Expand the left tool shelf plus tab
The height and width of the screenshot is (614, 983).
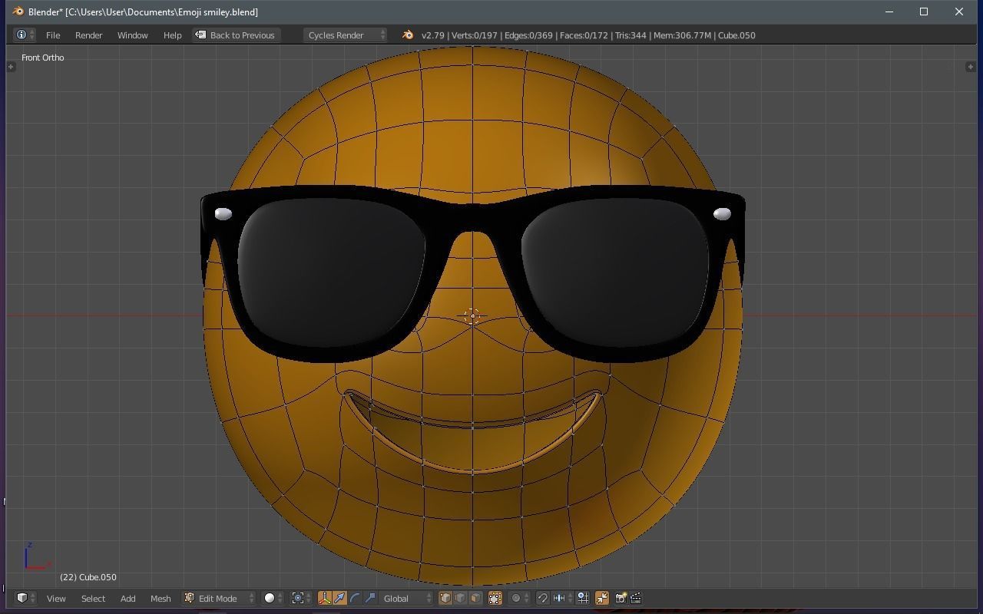tap(11, 67)
